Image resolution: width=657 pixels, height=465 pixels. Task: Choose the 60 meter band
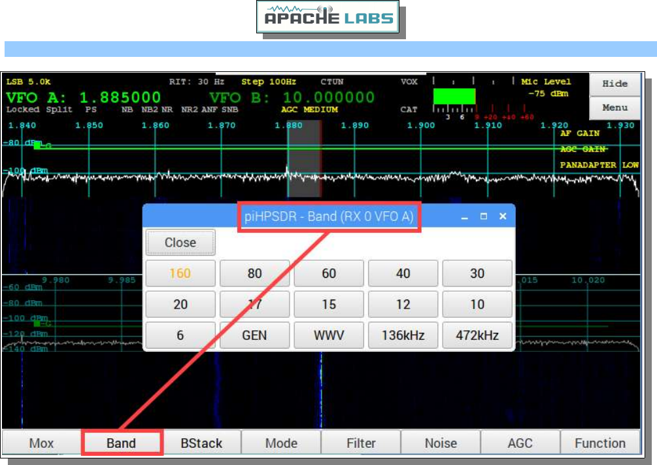328,273
